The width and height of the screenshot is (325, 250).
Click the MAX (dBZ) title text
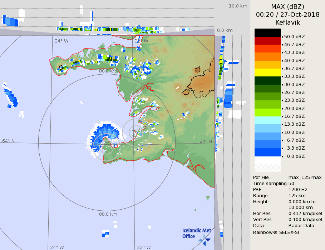coord(287,7)
